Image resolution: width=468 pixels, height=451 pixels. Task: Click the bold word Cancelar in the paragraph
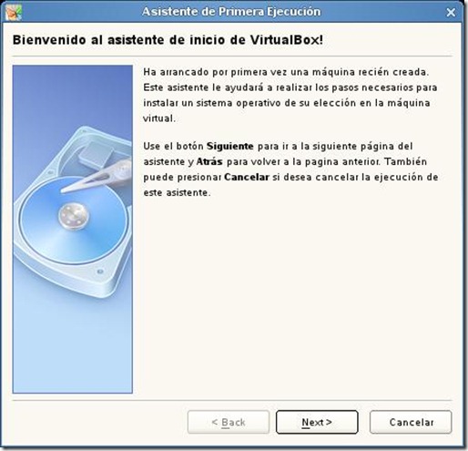tap(247, 177)
